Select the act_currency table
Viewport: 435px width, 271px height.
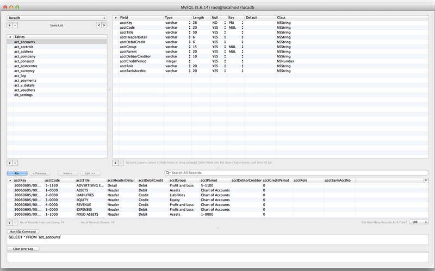point(57,71)
